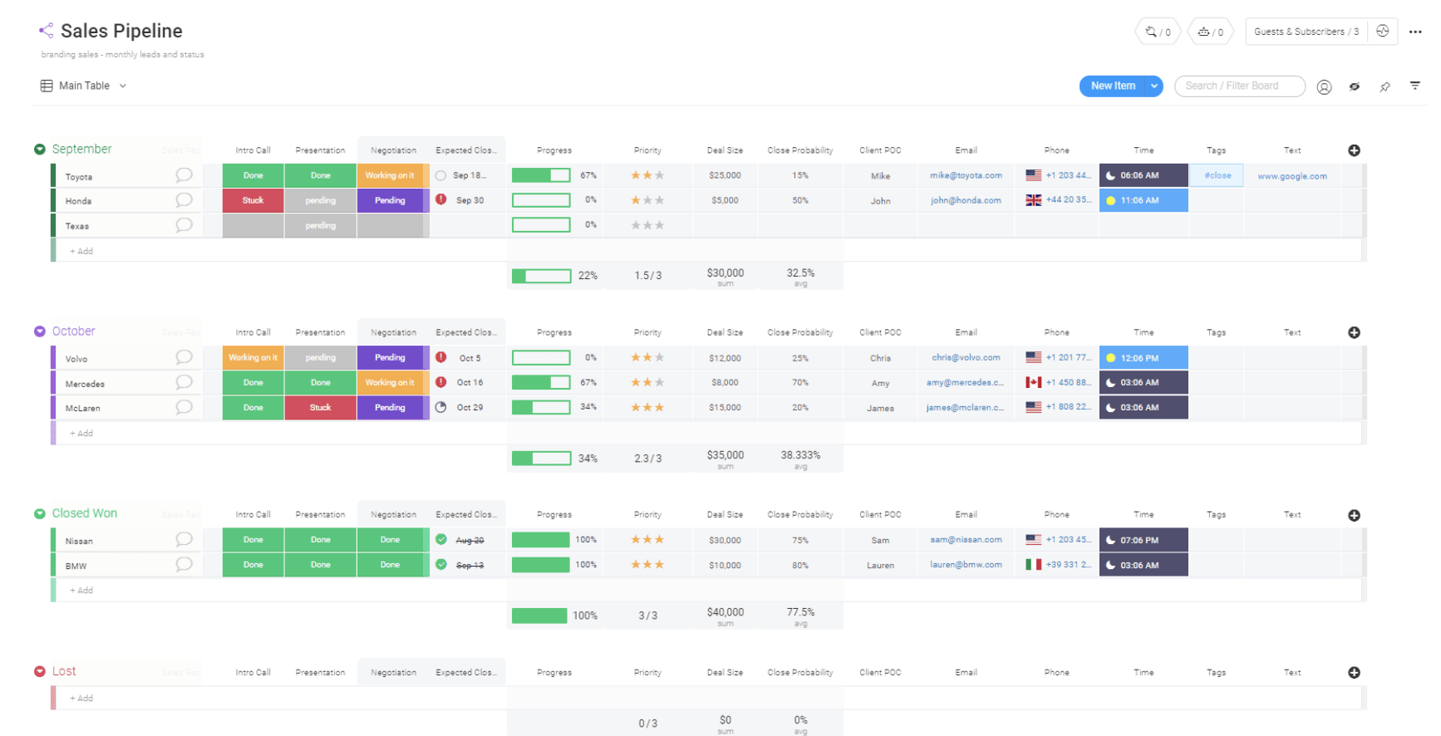This screenshot has width=1441, height=736.
Task: Click john@honda.com email cell
Action: (x=966, y=200)
